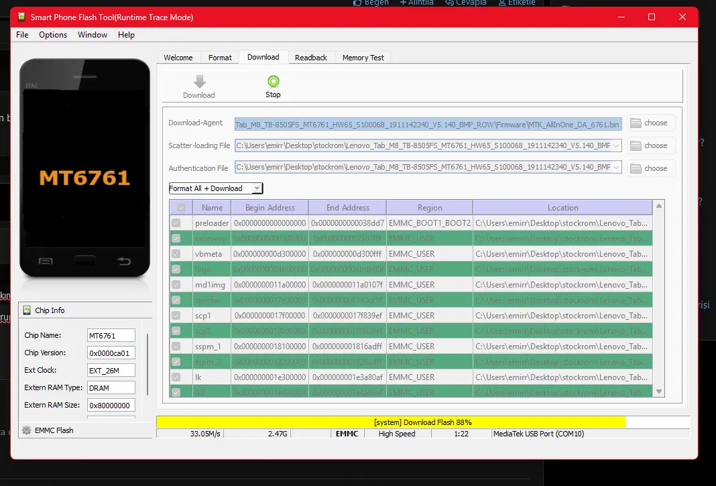Click the Begin Address column header

coord(270,207)
